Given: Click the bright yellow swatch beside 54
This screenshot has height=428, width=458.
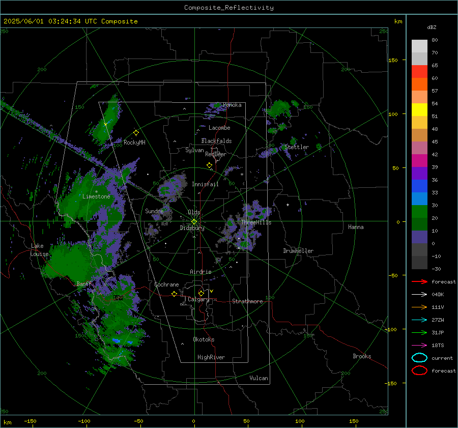Looking at the screenshot, I should pyautogui.click(x=419, y=109).
